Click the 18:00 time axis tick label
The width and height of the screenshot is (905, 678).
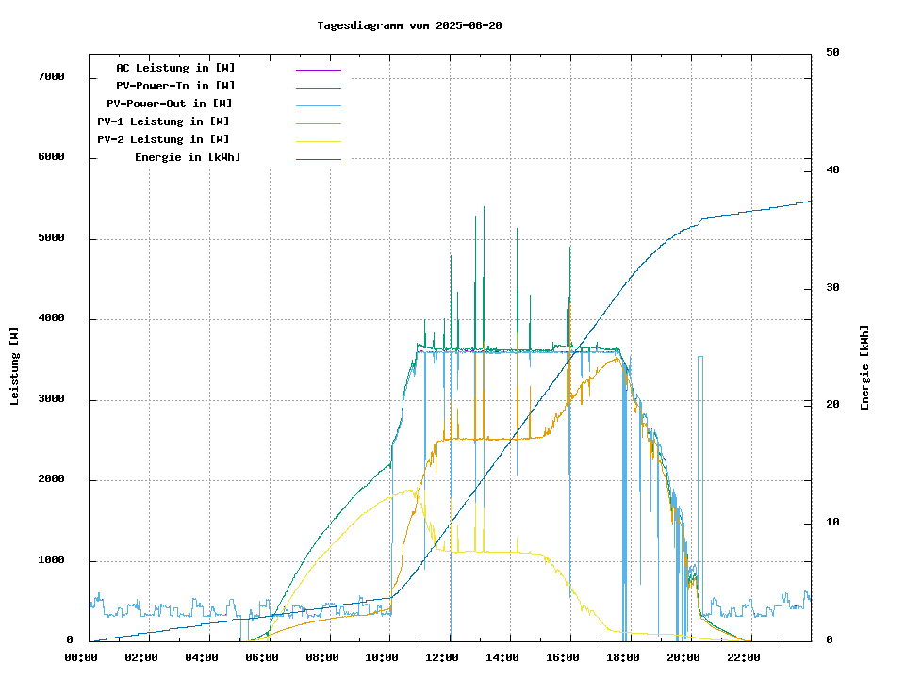(x=623, y=657)
